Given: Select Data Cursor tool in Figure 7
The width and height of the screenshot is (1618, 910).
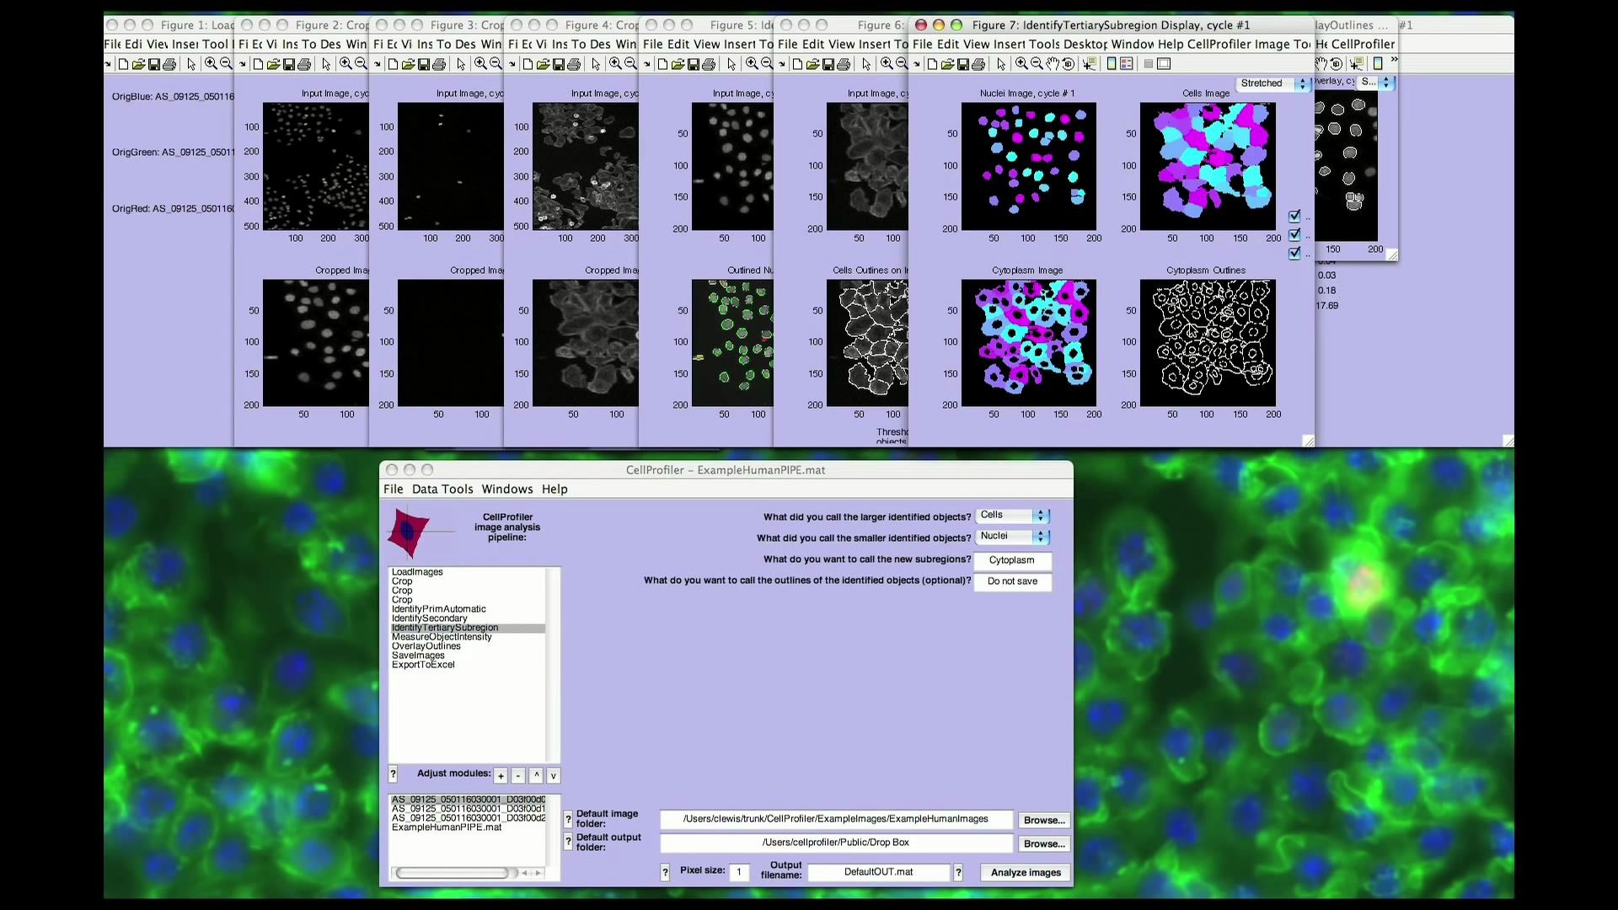Looking at the screenshot, I should tap(1089, 64).
